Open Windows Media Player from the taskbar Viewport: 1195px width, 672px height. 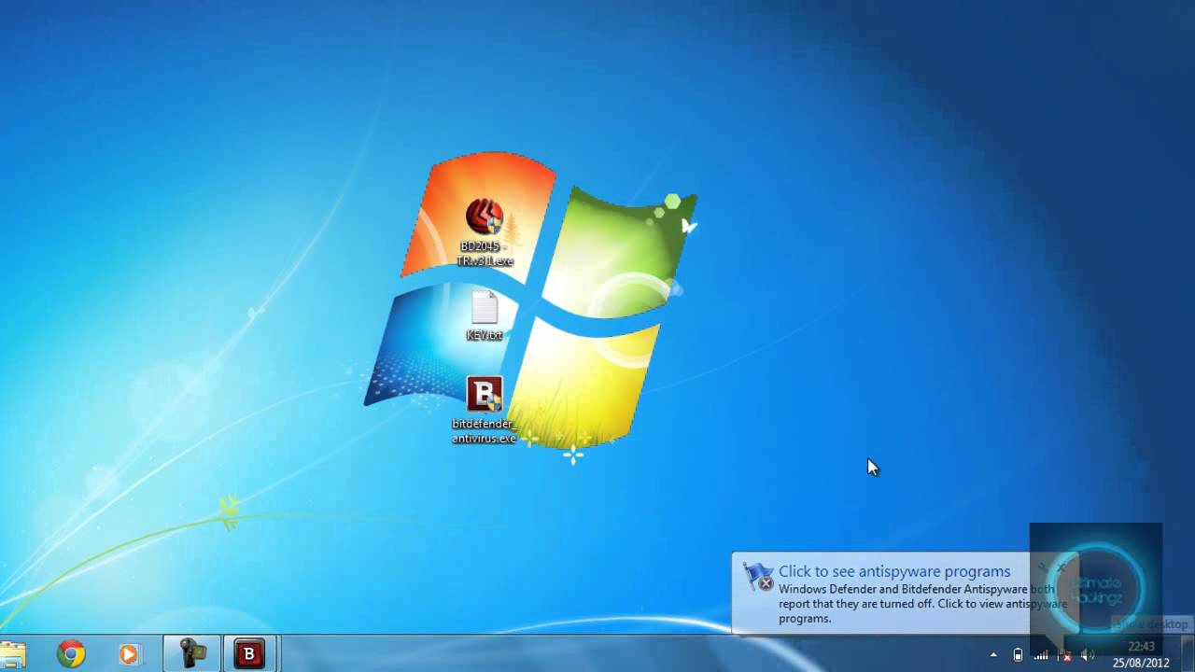tap(129, 654)
